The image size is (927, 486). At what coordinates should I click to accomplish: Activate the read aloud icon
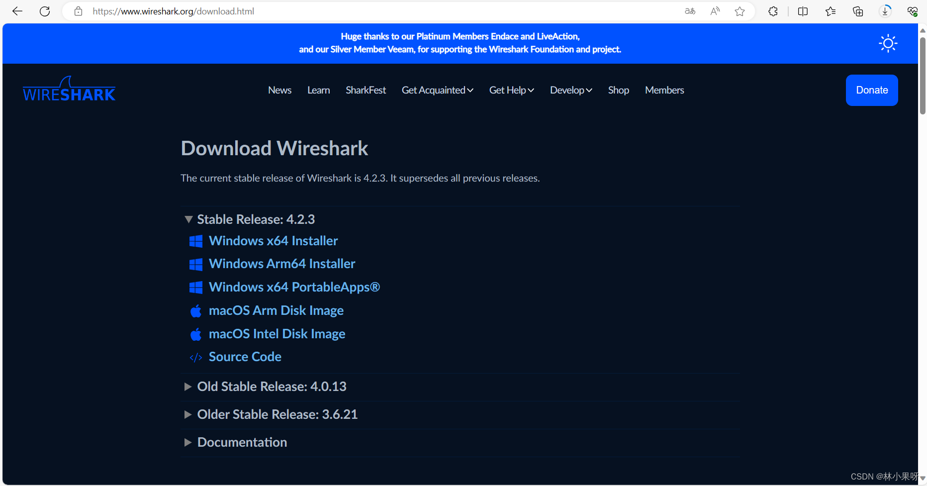pos(715,11)
